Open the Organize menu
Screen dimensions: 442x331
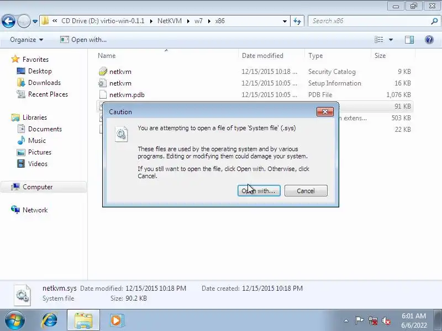pos(27,40)
